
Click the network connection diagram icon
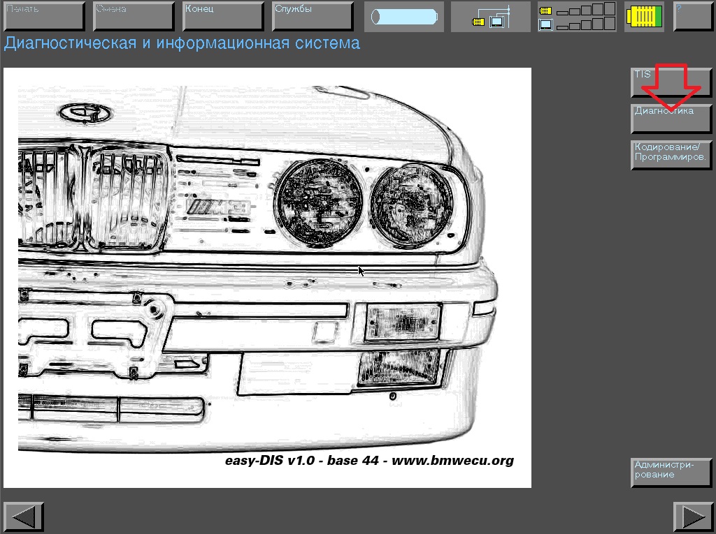tap(490, 17)
